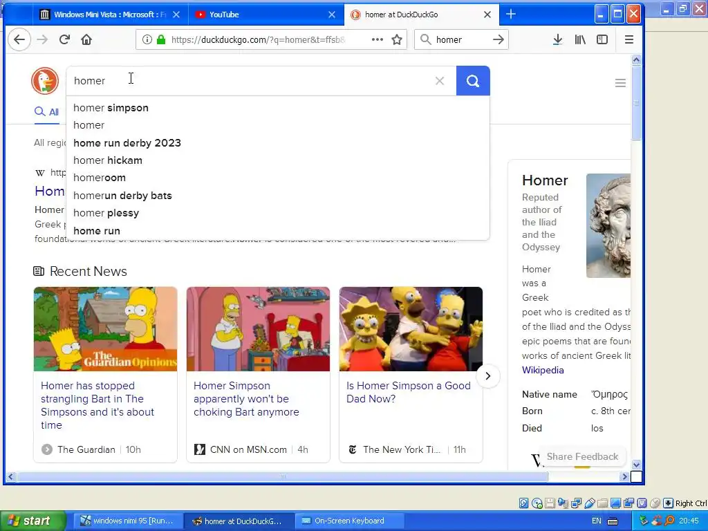Click the DuckDuckGo duck logo

(45, 81)
